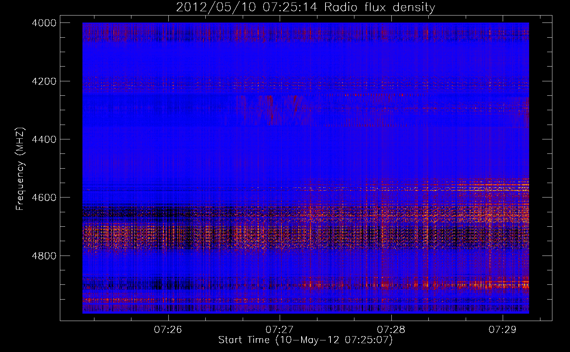Click the 4000 frequency tick label
Image resolution: width=570 pixels, height=352 pixels.
pyautogui.click(x=44, y=23)
